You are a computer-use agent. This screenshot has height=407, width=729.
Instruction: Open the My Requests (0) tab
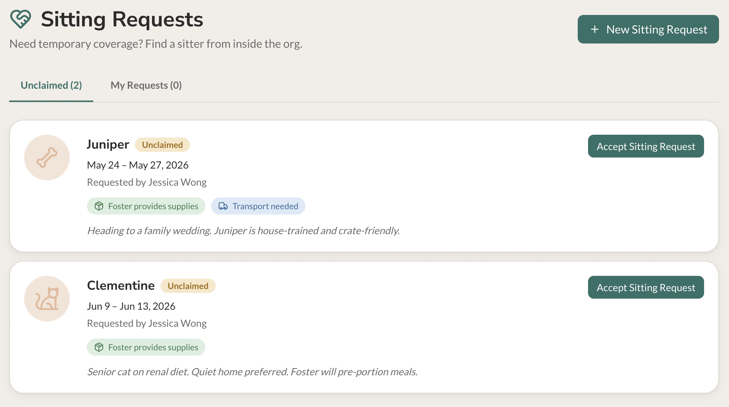tap(146, 86)
